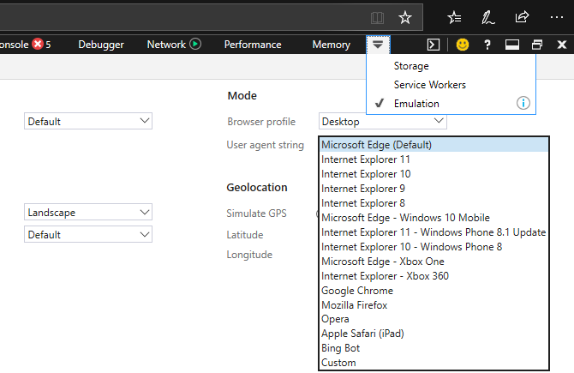Switch to the Performance tab
The height and width of the screenshot is (373, 574).
click(x=253, y=45)
